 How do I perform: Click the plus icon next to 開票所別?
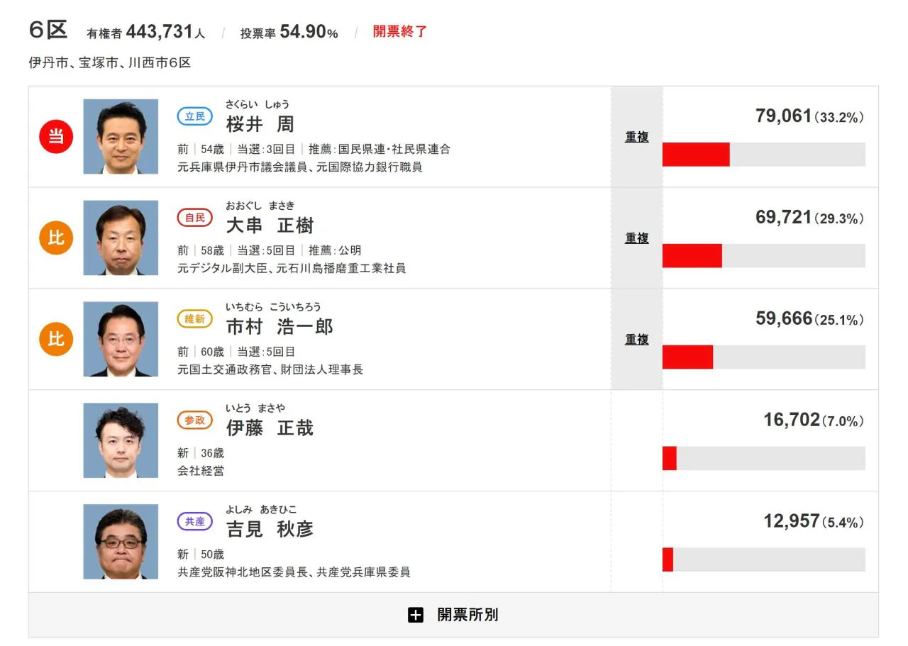pos(416,616)
